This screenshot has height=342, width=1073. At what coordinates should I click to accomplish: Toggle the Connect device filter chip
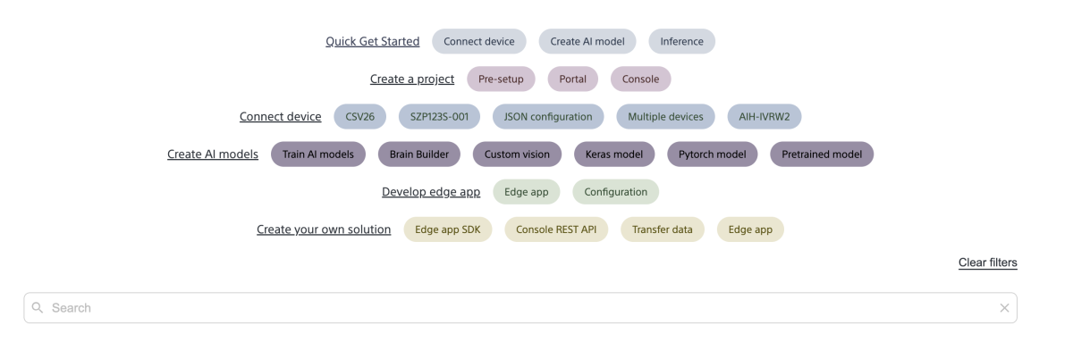pos(479,41)
